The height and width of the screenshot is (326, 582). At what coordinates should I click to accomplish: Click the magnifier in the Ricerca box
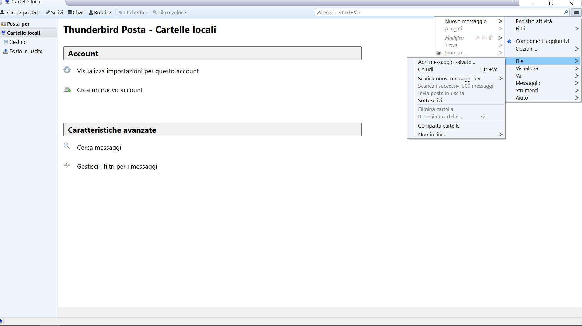click(566, 12)
